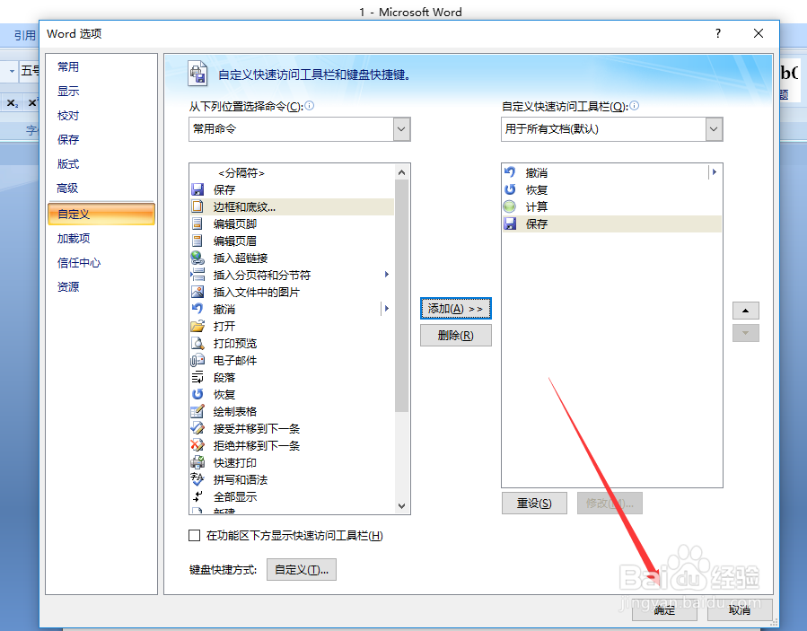The image size is (807, 631).
Task: Expand 插入分页符和分节符 submenu arrow
Action: click(387, 275)
